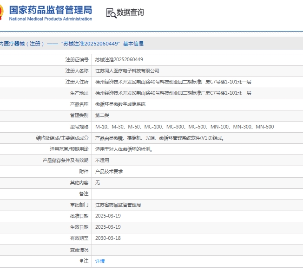
Task: Click the 变更情况 row label
Action: pyautogui.click(x=79, y=250)
